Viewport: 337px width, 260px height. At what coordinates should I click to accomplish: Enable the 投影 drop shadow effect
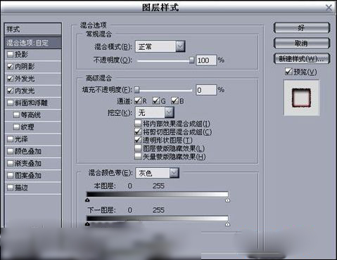pyautogui.click(x=10, y=54)
